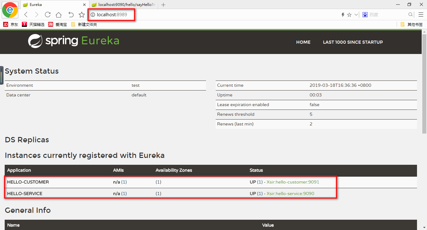427x230 pixels.
Task: Open the 天猫精选 bookmark
Action: [x=33, y=24]
